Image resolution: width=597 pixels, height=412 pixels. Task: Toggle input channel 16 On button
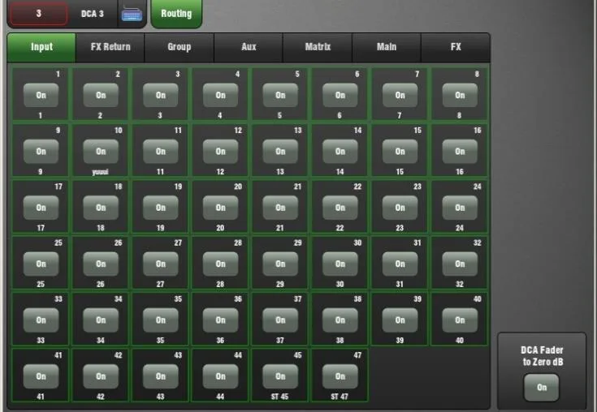[460, 152]
